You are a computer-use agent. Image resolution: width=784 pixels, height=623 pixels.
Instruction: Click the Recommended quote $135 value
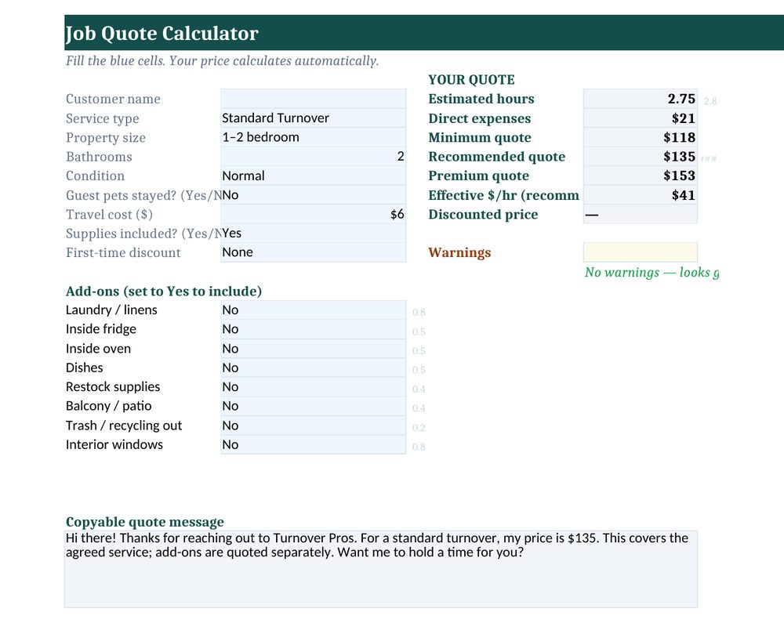(x=640, y=157)
